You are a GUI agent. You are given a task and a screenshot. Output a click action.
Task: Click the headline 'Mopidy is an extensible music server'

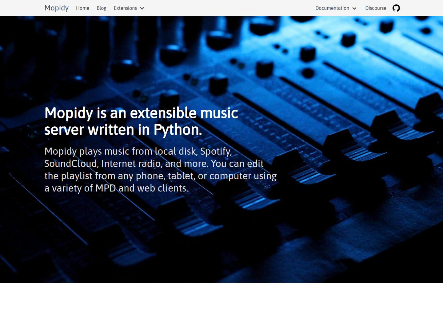(141, 121)
